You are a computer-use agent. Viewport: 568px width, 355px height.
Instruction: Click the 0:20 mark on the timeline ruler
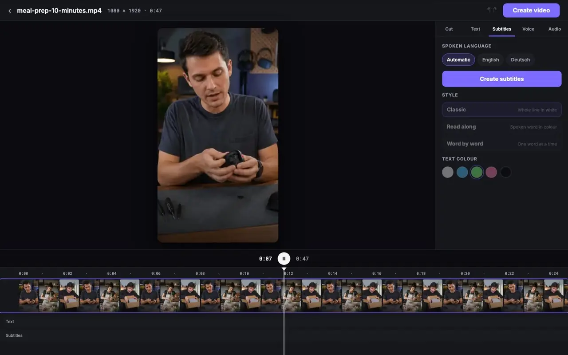click(465, 273)
